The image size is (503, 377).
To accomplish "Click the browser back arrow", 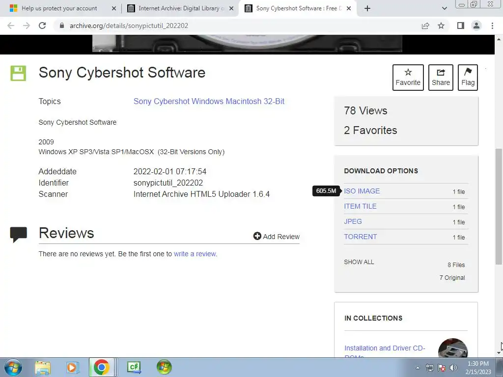I will click(11, 26).
